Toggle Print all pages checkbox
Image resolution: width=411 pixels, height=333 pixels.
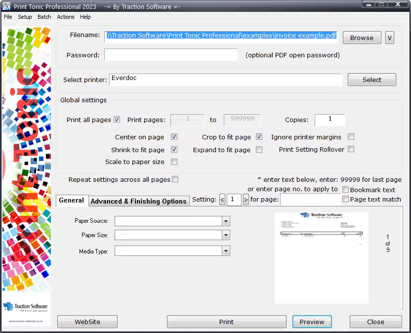tap(117, 120)
